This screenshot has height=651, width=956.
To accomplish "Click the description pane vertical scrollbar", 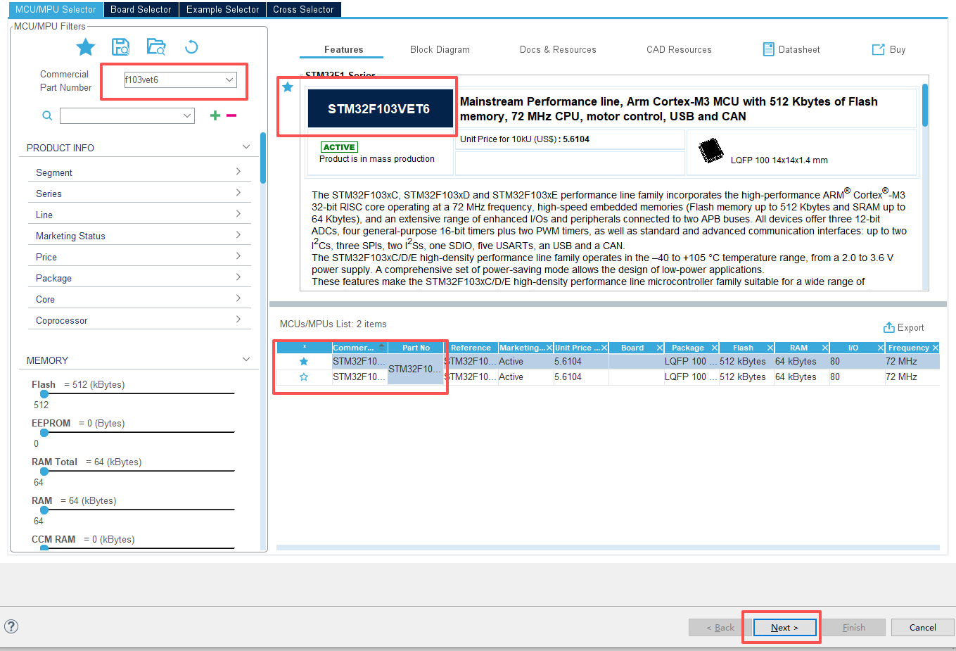I will [925, 105].
